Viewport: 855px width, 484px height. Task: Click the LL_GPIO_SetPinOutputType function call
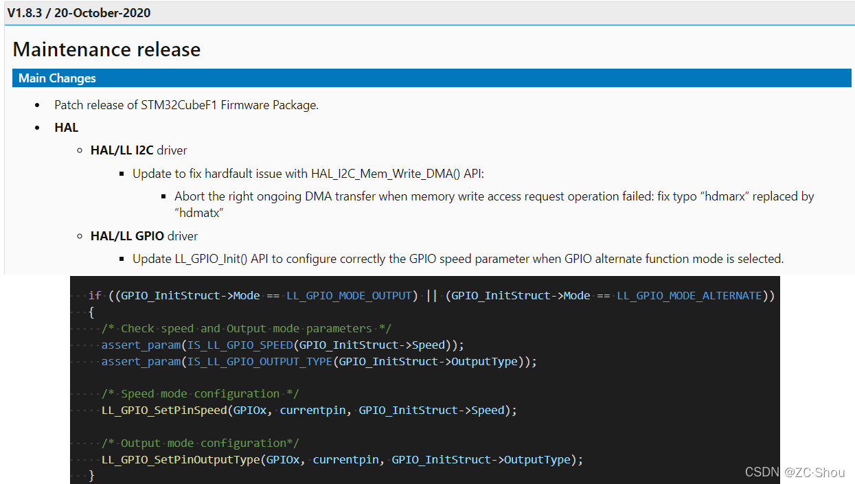pyautogui.click(x=180, y=460)
